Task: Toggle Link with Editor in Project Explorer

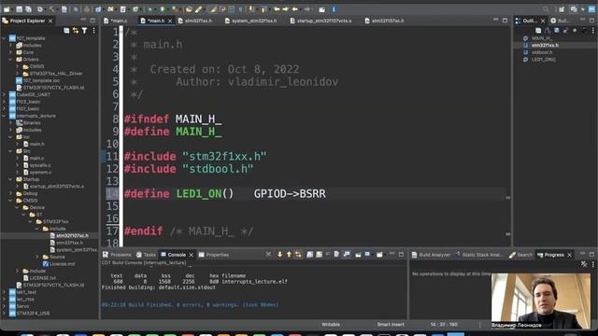Action: 76,31
